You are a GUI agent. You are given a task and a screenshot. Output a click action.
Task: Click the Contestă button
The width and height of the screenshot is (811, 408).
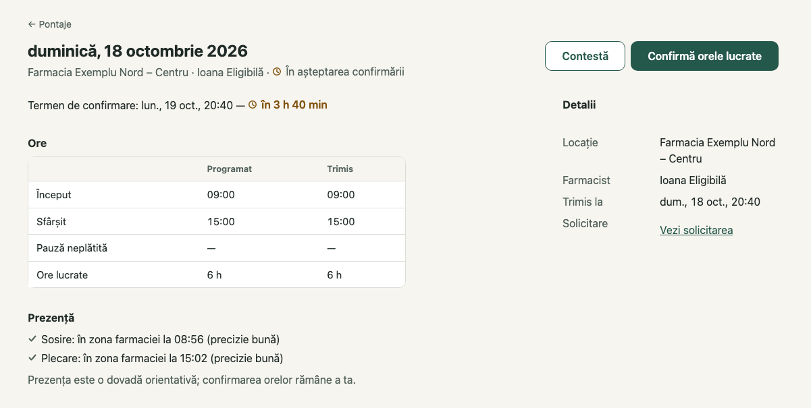tap(585, 56)
